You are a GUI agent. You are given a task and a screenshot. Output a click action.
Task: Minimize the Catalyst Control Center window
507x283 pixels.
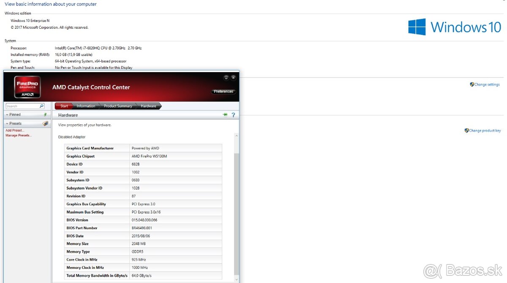click(226, 78)
